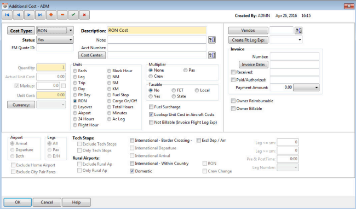
Task: Enable Owner Billable
Action: [233, 108]
